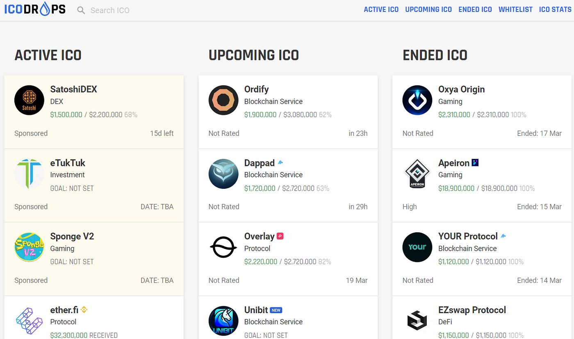Open the SatoshiDEX logo thumbnail
This screenshot has width=574, height=339.
(x=29, y=100)
